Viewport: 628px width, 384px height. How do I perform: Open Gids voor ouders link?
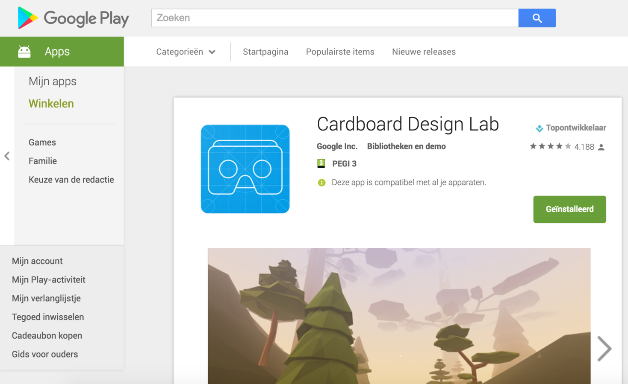[x=44, y=354]
